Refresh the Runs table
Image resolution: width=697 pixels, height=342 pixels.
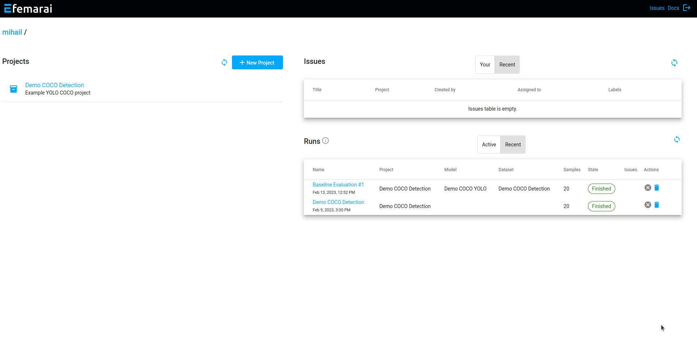(677, 139)
